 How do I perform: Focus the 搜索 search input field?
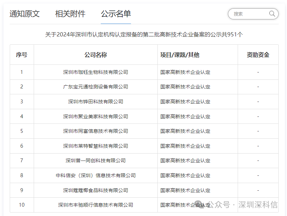(x=253, y=14)
